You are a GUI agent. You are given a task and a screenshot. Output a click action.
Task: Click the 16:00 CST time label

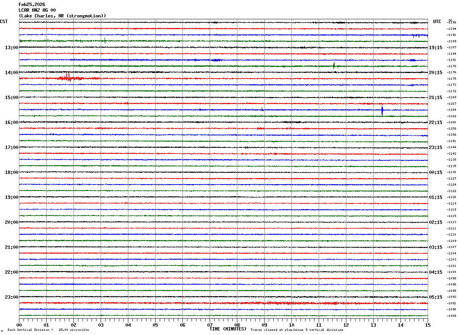(x=11, y=123)
